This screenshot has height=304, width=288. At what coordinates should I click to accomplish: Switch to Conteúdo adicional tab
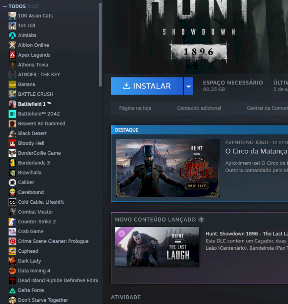pos(199,108)
